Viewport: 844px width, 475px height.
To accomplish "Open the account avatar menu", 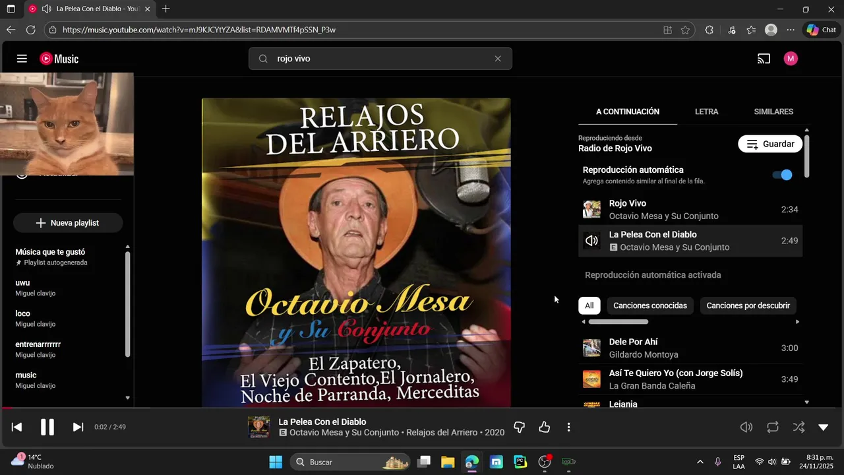I will pyautogui.click(x=791, y=59).
